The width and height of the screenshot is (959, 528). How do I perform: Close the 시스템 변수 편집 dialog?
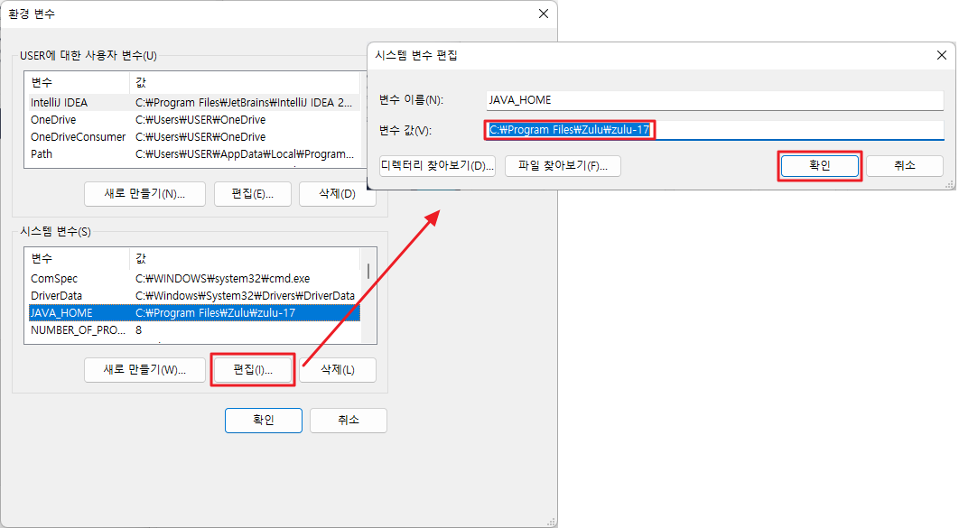point(942,55)
